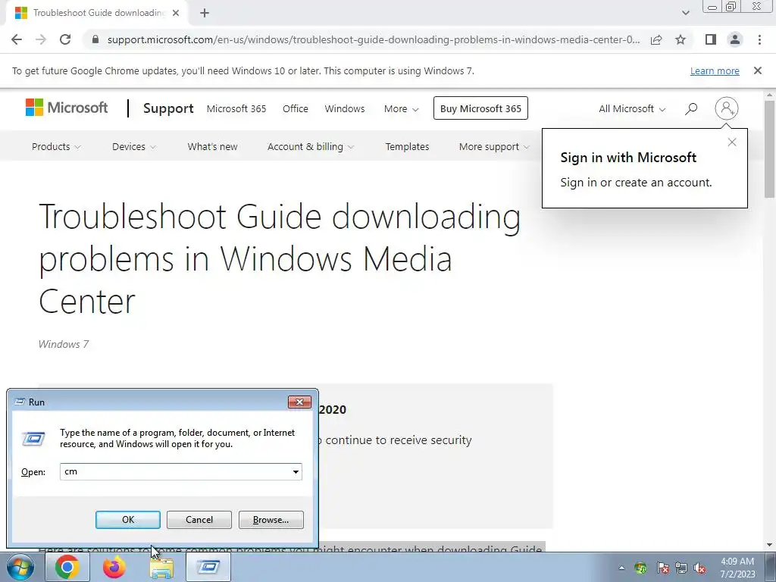
Task: Click the muted volume tray icon
Action: 699,568
